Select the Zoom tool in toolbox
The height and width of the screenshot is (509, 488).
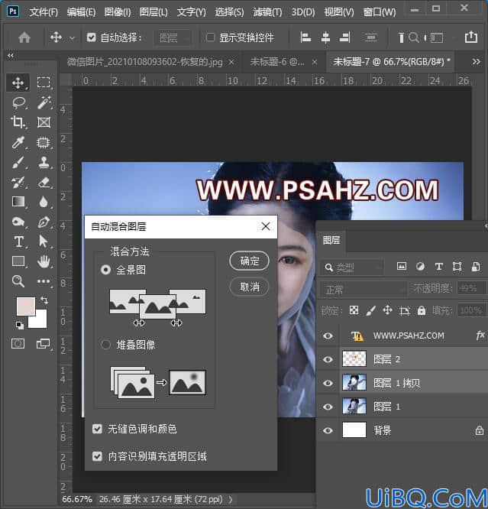click(x=18, y=281)
